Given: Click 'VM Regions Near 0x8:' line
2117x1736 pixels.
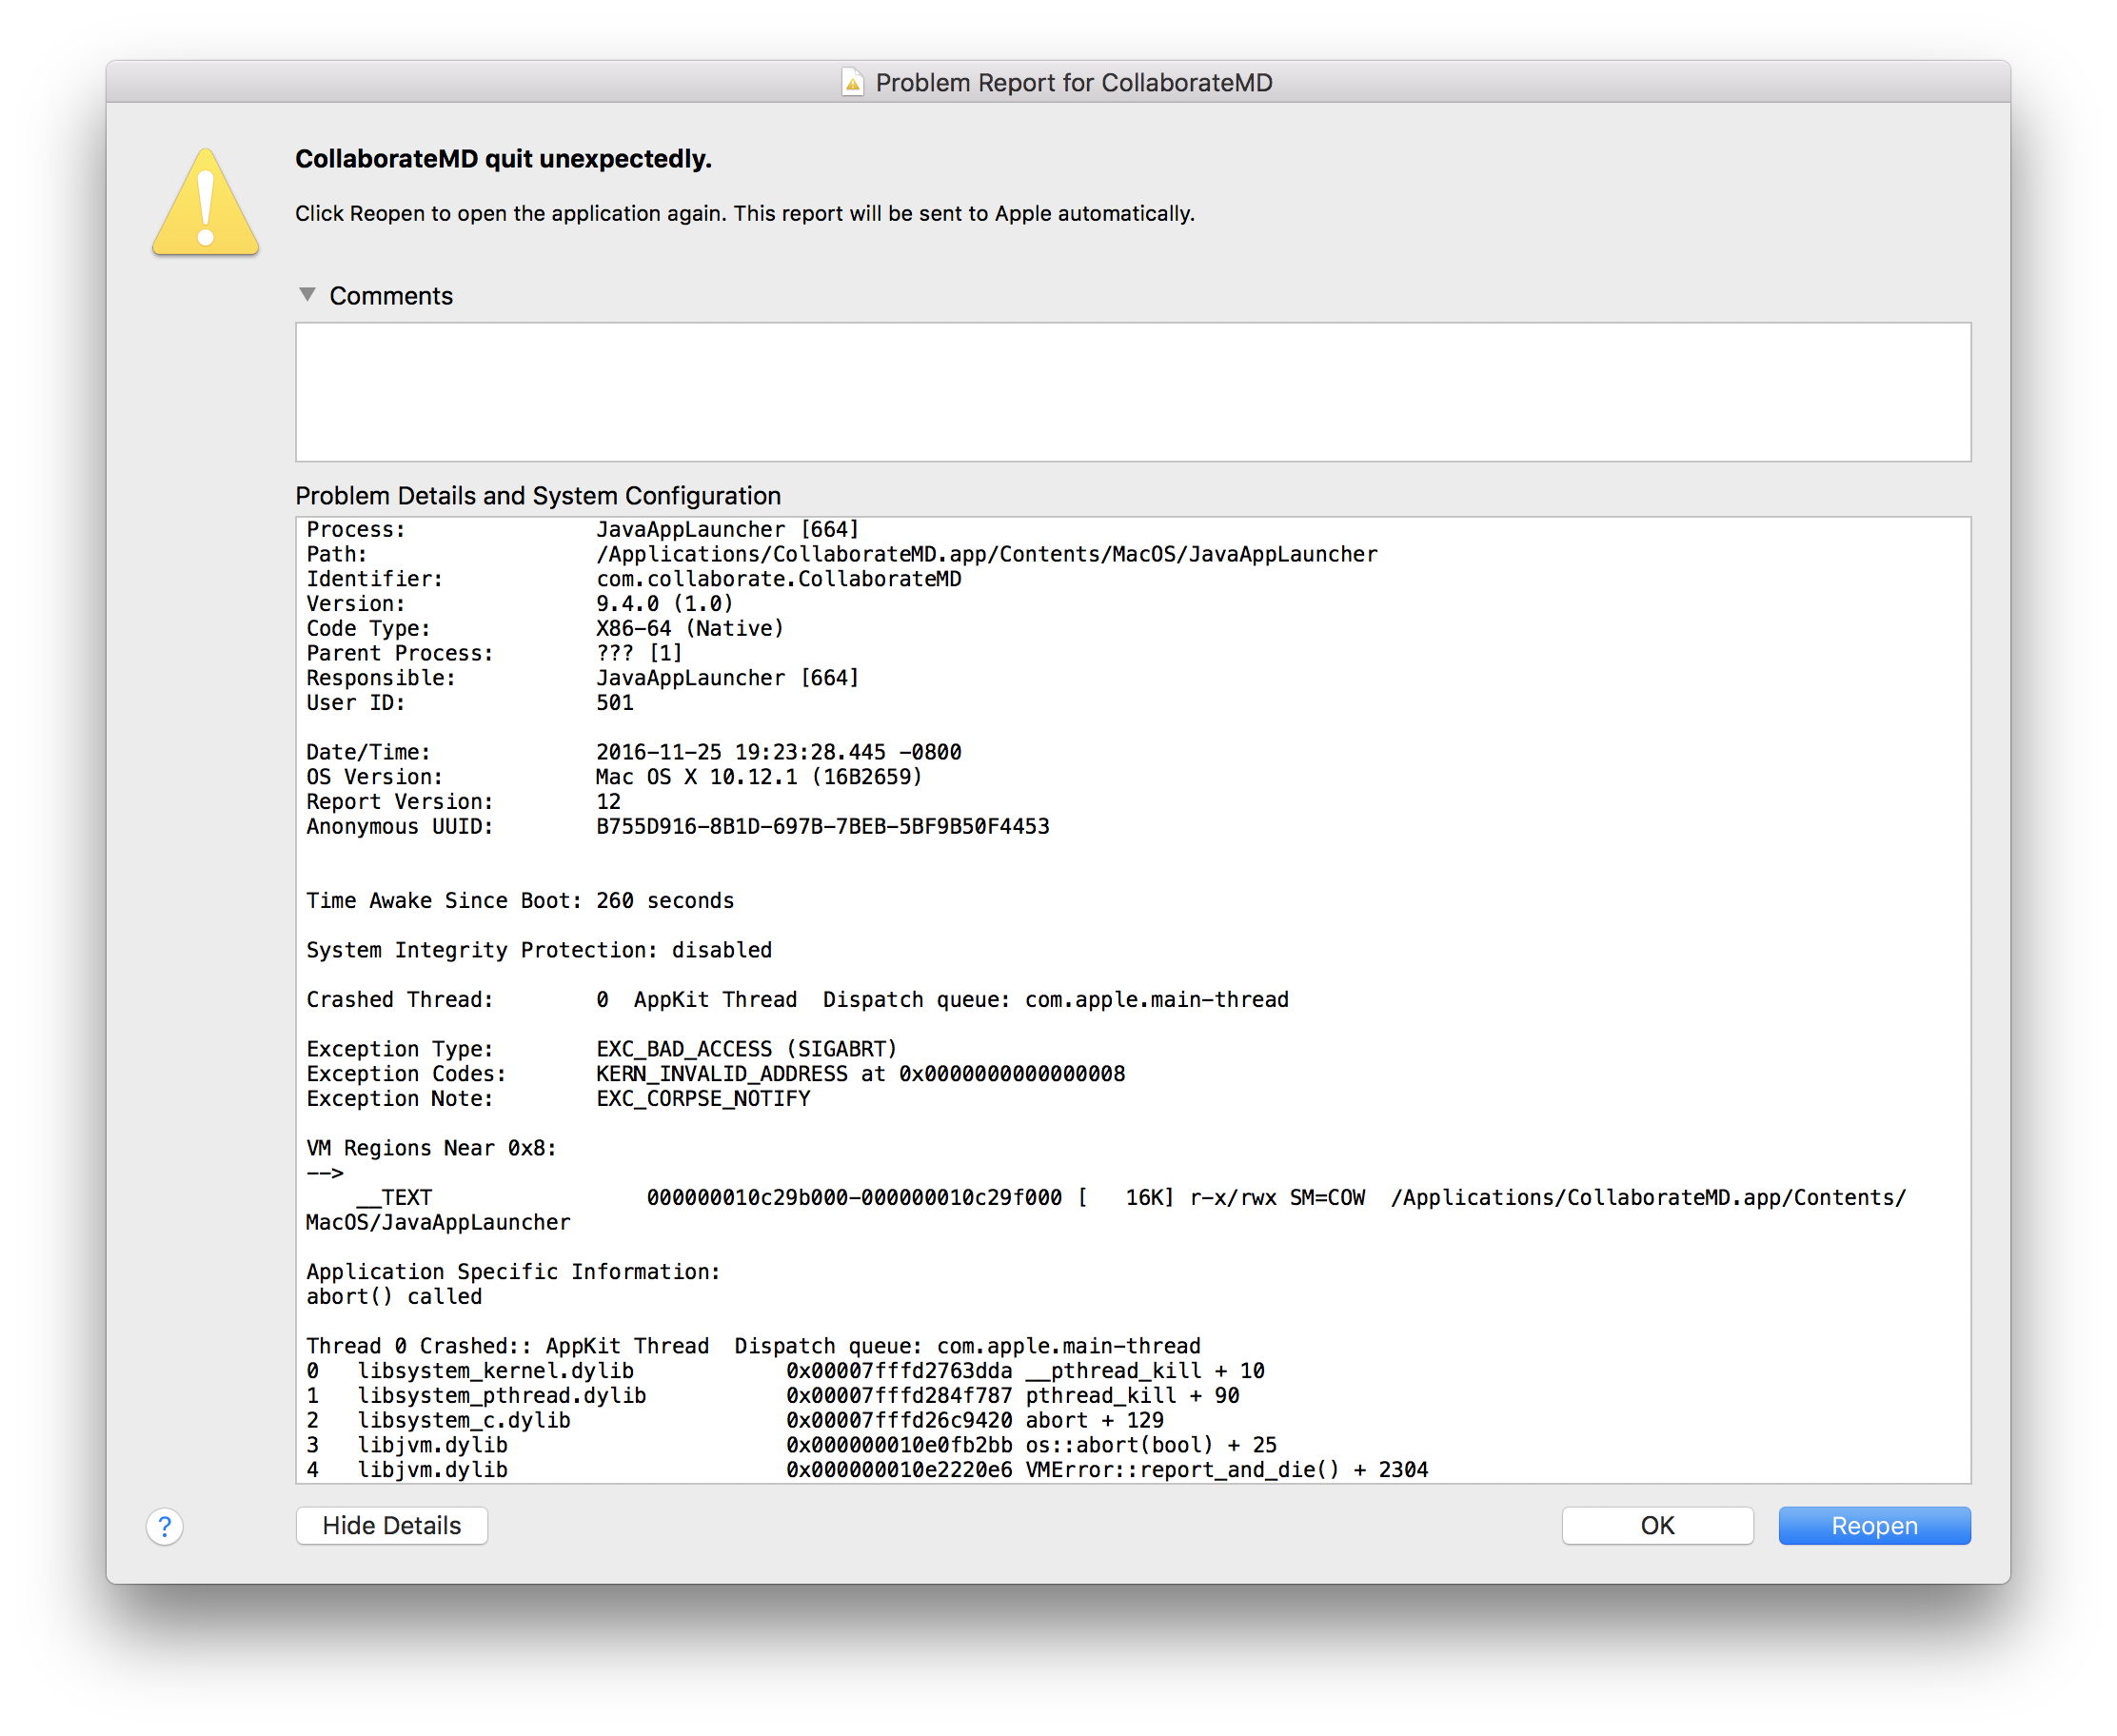Looking at the screenshot, I should click(x=431, y=1148).
